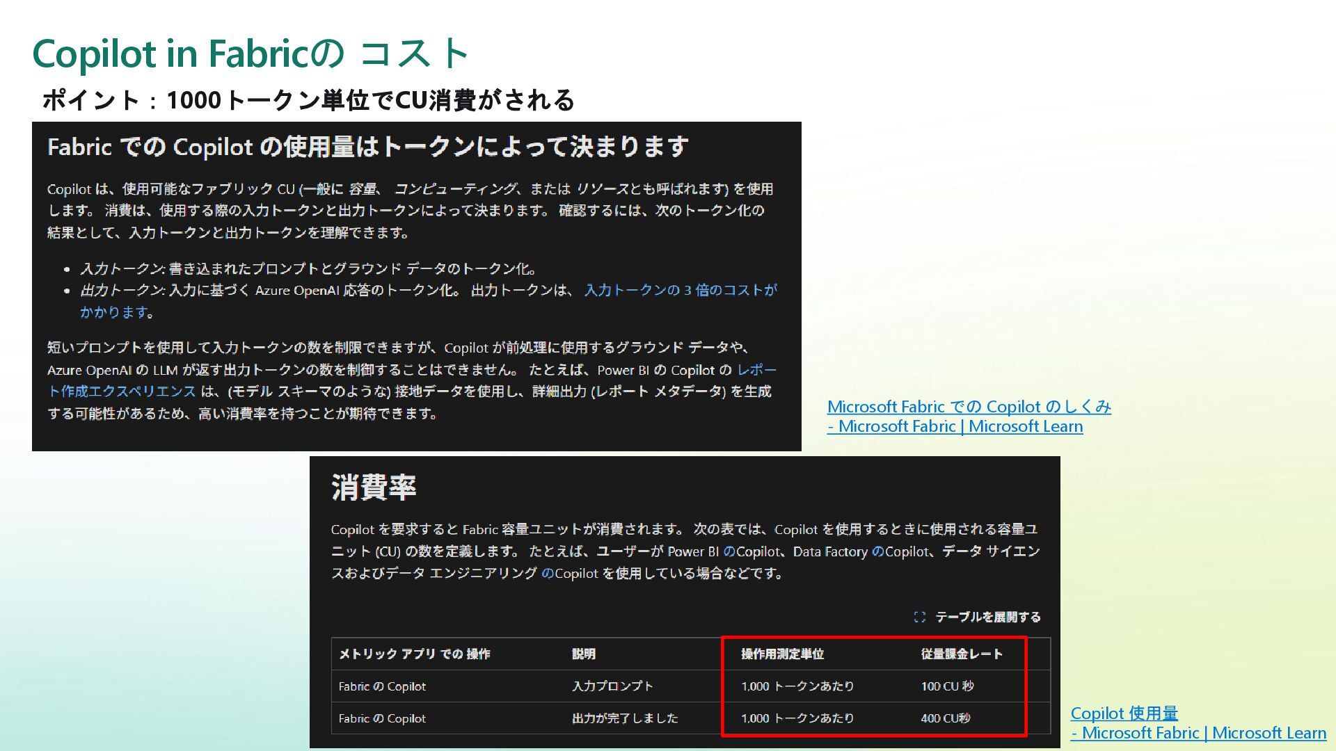The image size is (1336, 751).
Task: Click 'Fabric の Copilot' in the 出力が完了しました row
Action: tap(382, 718)
